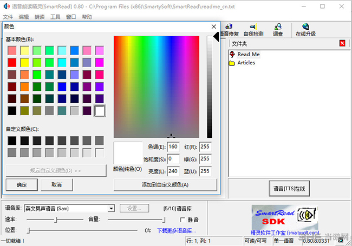Toggle the 静音 mute checkbox

pos(182,220)
